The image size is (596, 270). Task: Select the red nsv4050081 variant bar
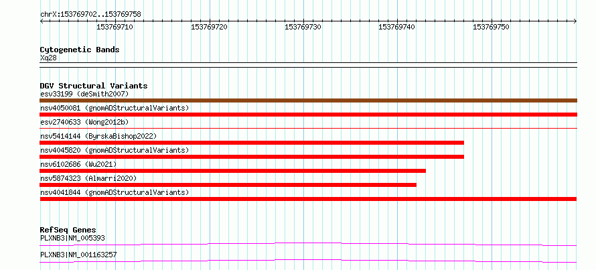[x=308, y=115]
